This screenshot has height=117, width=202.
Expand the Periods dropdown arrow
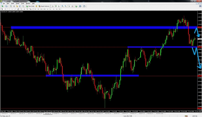(x=82, y=6)
